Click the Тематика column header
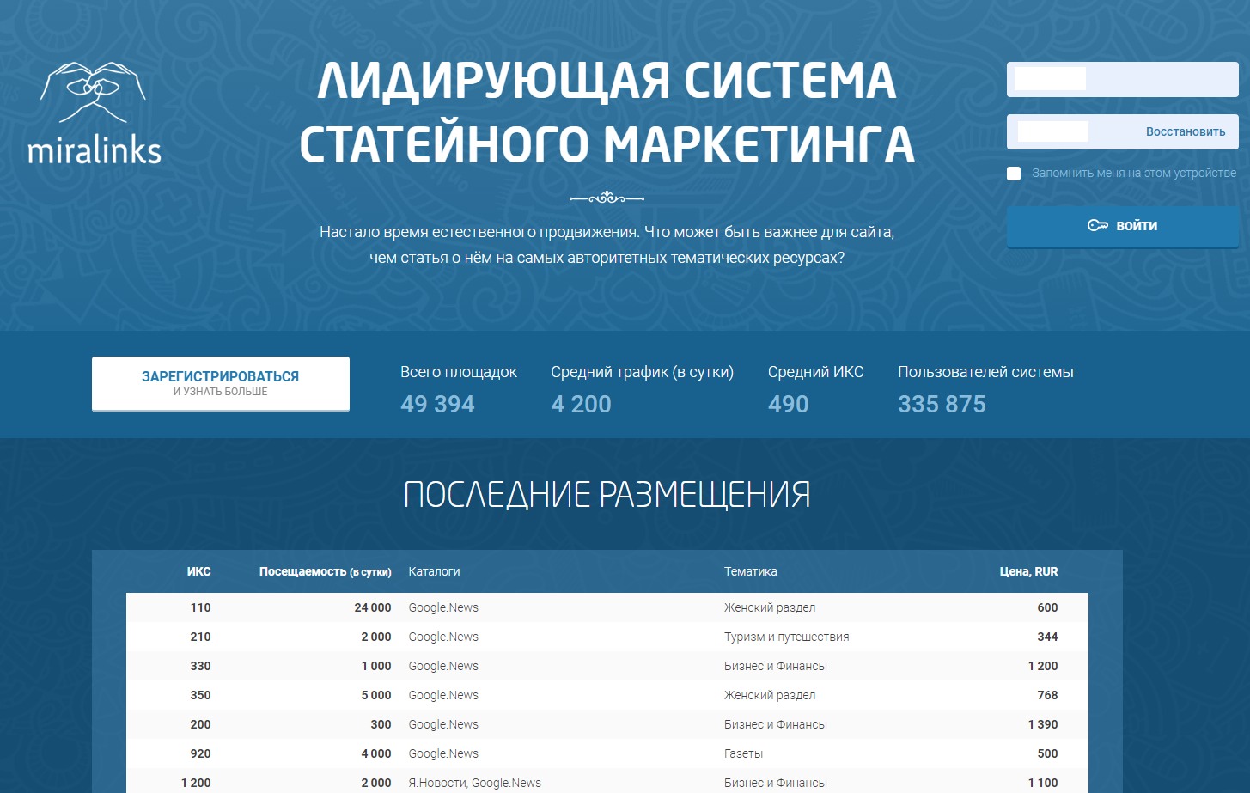This screenshot has height=793, width=1250. 750,571
